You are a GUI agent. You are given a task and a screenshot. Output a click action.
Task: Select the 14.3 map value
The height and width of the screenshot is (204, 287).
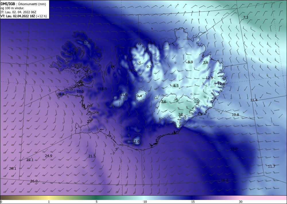pos(73,53)
